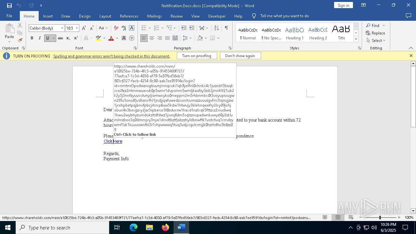Cut selection with the scissors icon
The width and height of the screenshot is (416, 234).
(20, 25)
